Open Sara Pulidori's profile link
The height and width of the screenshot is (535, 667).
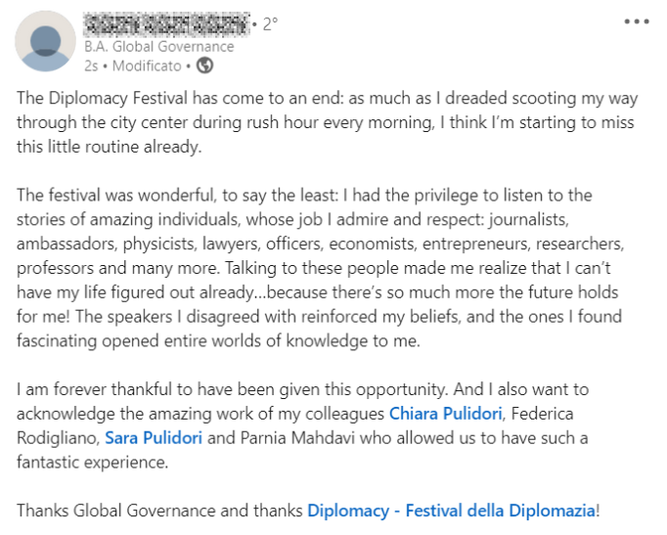click(x=154, y=437)
